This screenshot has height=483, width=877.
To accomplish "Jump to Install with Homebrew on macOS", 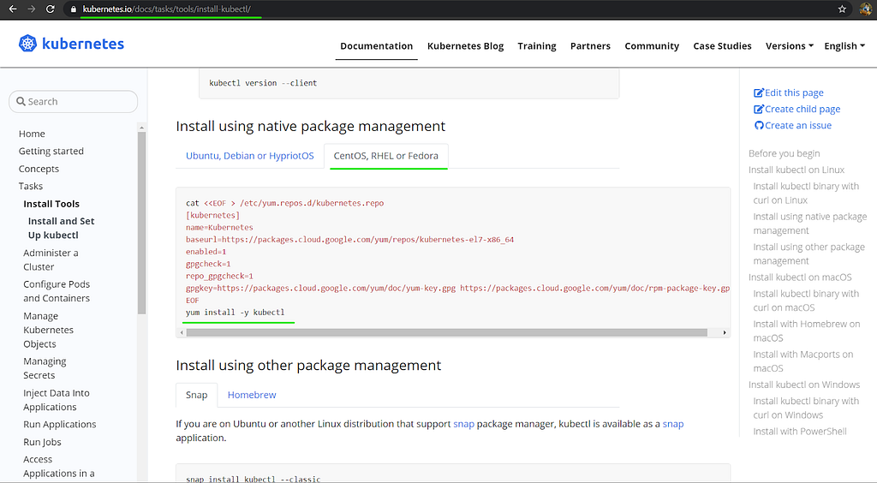I will (x=807, y=331).
